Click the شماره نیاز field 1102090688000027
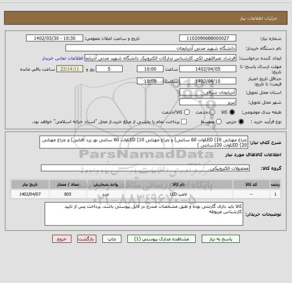The image size is (292, 283). tap(208, 38)
